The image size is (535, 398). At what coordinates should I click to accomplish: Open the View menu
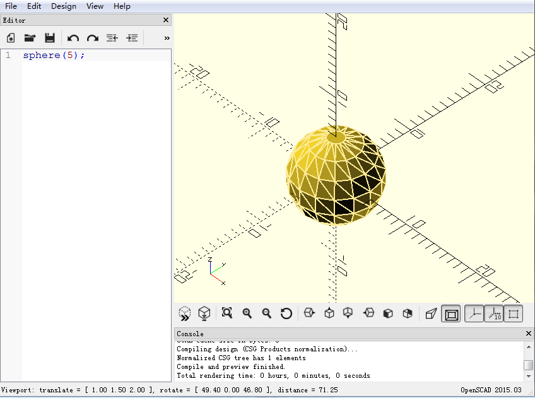point(95,6)
